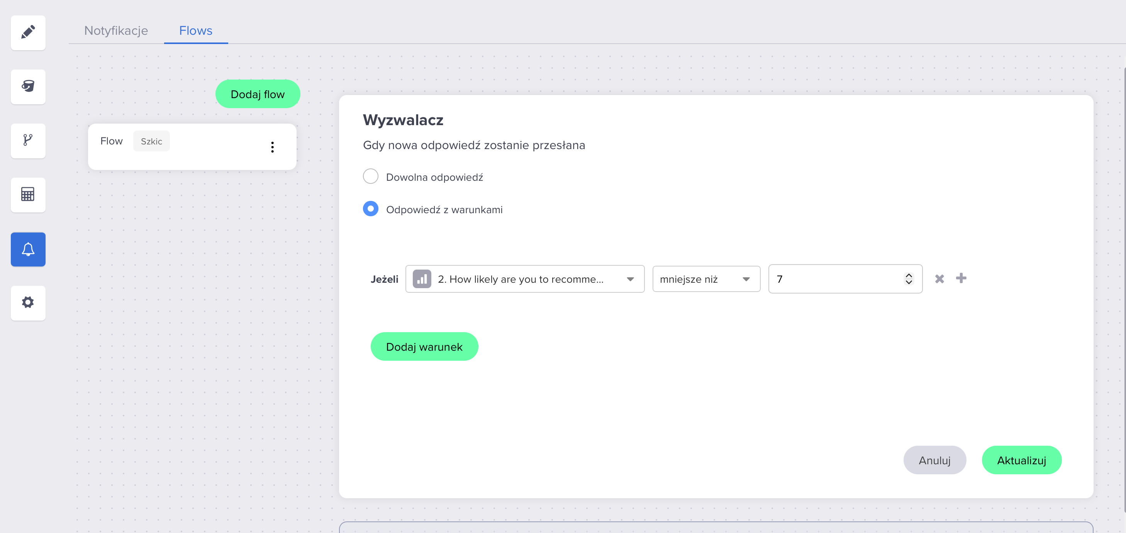The image size is (1126, 533).
Task: Select the Dowolna odpowiedź radio button
Action: (371, 177)
